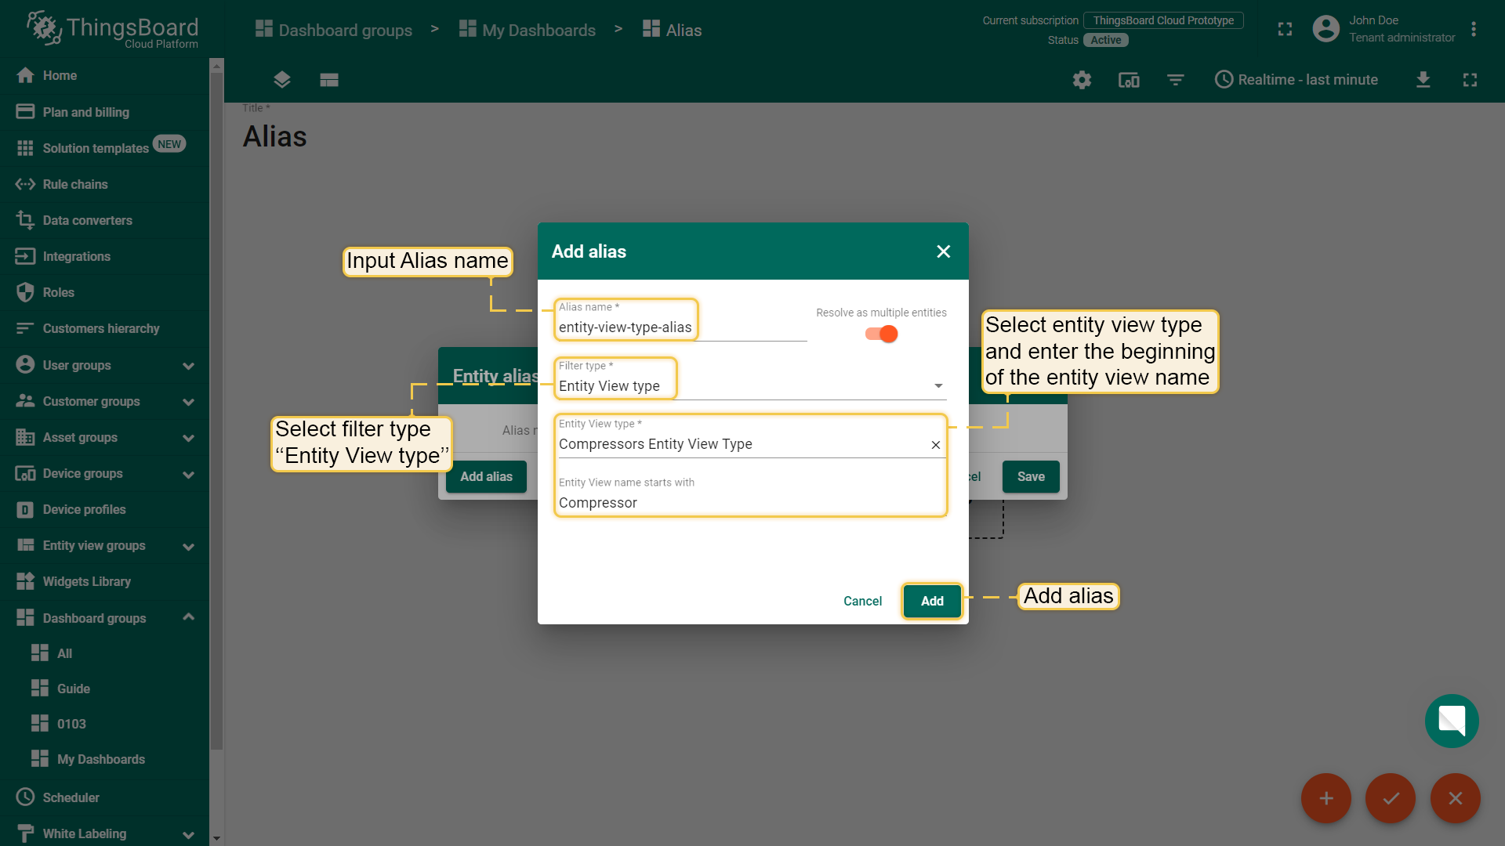1505x846 pixels.
Task: Go to Dashboard groups breadcrumb
Action: click(x=334, y=30)
